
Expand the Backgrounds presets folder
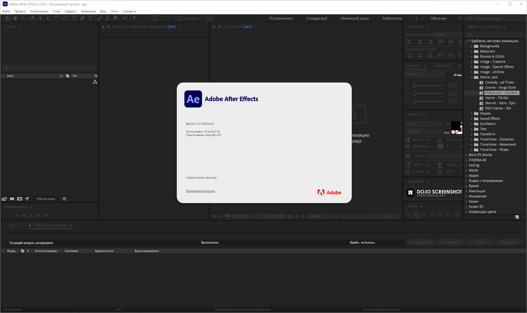click(x=472, y=46)
